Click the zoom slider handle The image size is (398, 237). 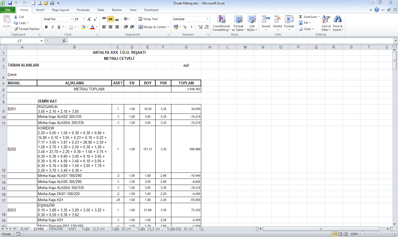(x=379, y=234)
